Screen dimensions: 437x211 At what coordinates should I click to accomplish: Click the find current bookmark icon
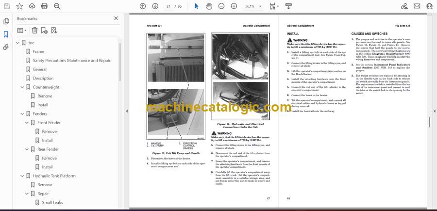(54, 31)
